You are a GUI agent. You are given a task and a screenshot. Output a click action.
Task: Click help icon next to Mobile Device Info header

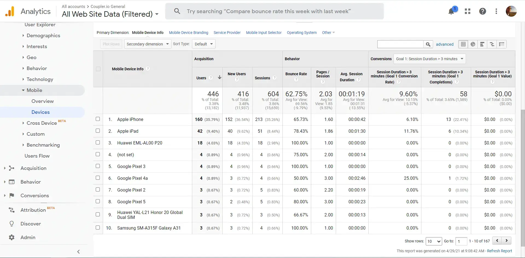(x=148, y=69)
